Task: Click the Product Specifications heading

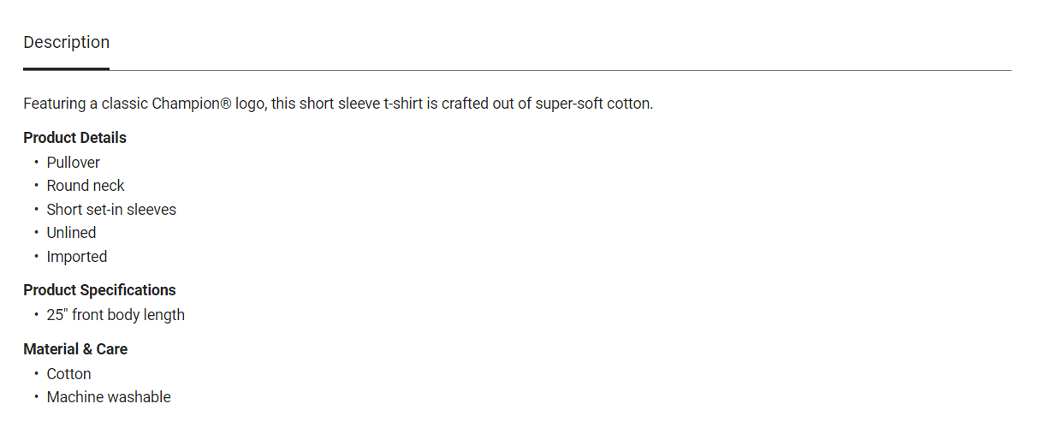Action: [x=99, y=290]
